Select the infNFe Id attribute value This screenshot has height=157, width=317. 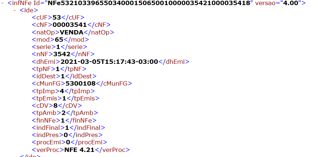tap(150, 3)
